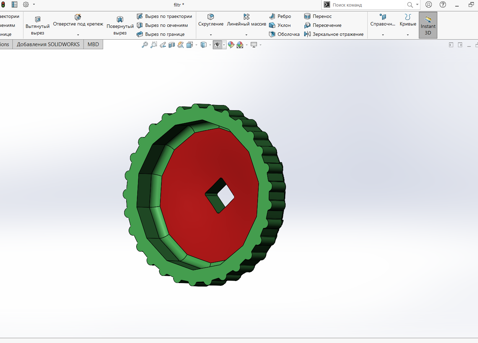Expand the Кривые dropdown arrow
This screenshot has height=343, width=478.
tap(408, 35)
